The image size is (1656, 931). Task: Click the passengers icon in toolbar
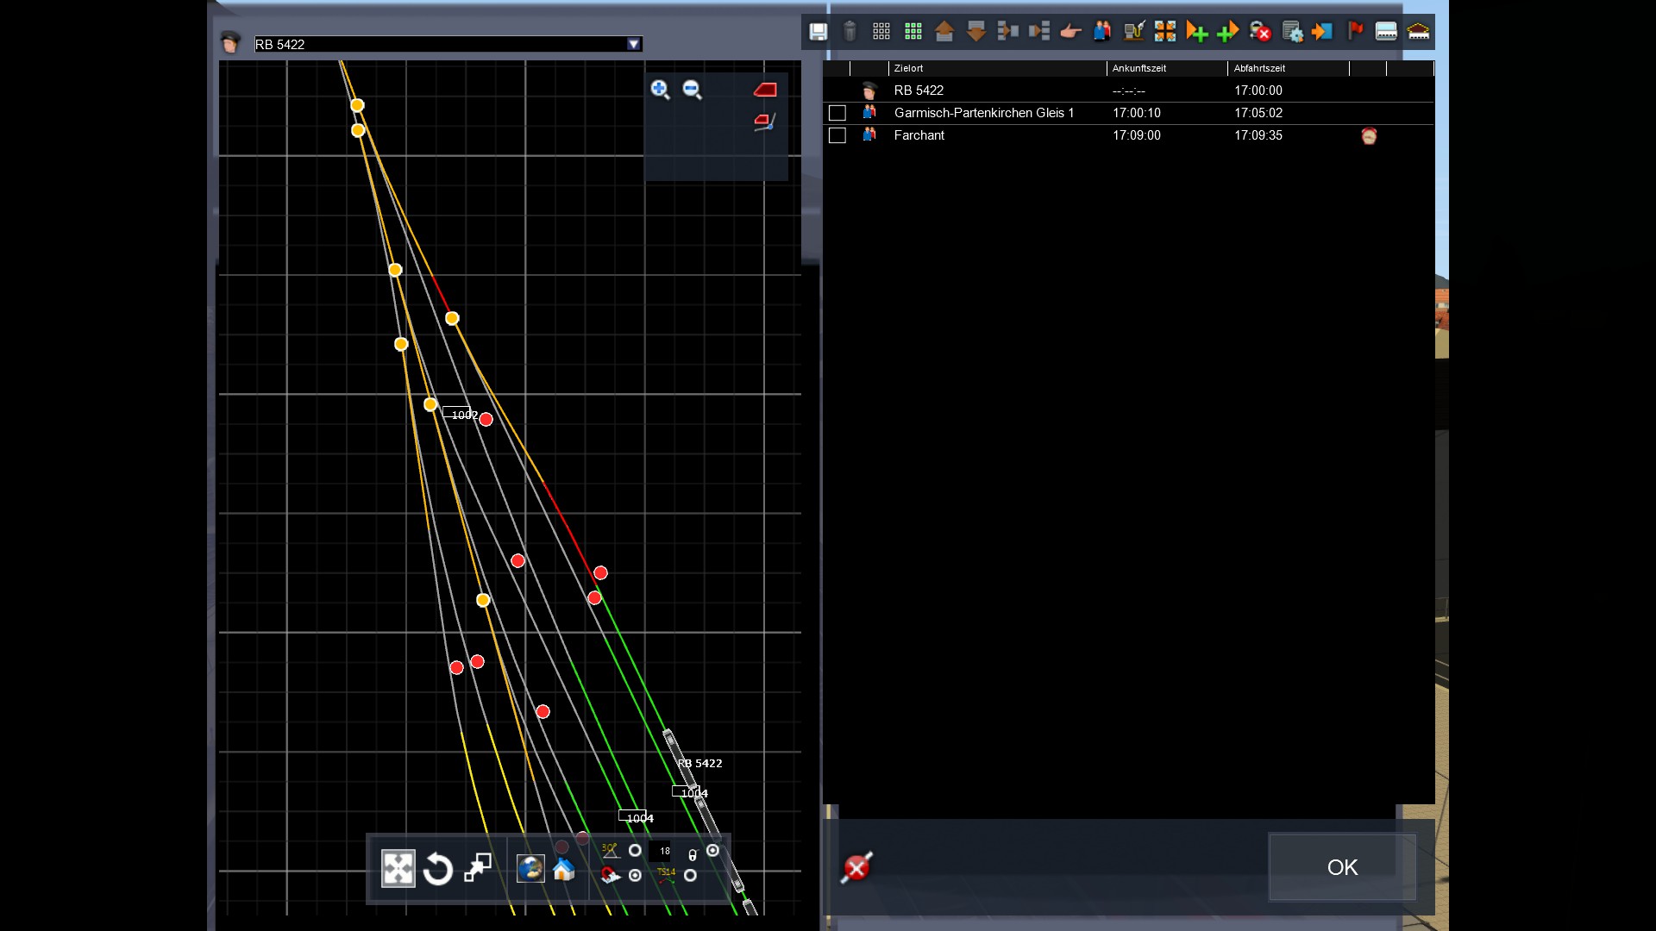click(x=1102, y=32)
